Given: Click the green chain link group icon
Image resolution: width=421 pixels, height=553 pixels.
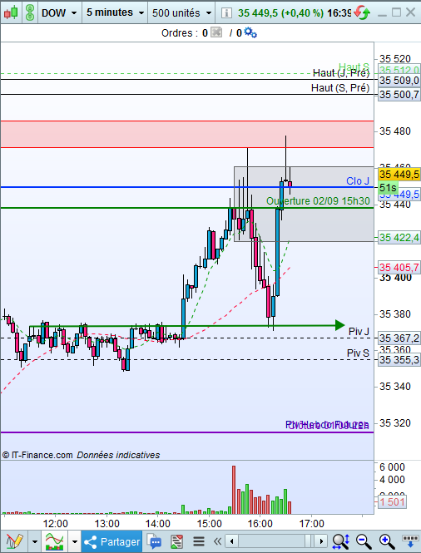Looking at the screenshot, I should 30,13.
